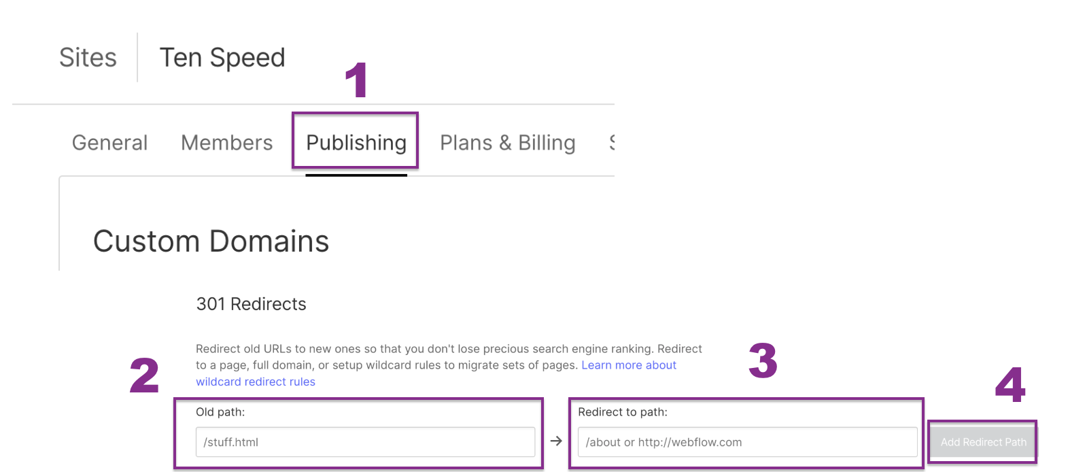Switch to the Members tab
The image size is (1085, 472).
tap(226, 143)
